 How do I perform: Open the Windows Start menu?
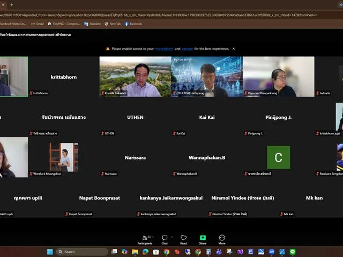click(x=50, y=252)
